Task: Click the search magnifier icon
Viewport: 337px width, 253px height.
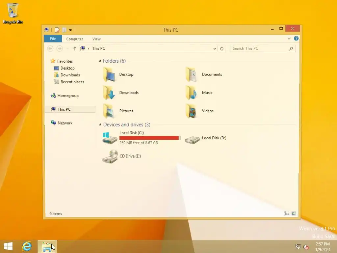Action: coord(291,49)
